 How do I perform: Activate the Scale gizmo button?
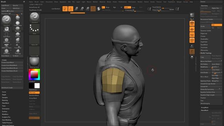pyautogui.click(x=82, y=9)
